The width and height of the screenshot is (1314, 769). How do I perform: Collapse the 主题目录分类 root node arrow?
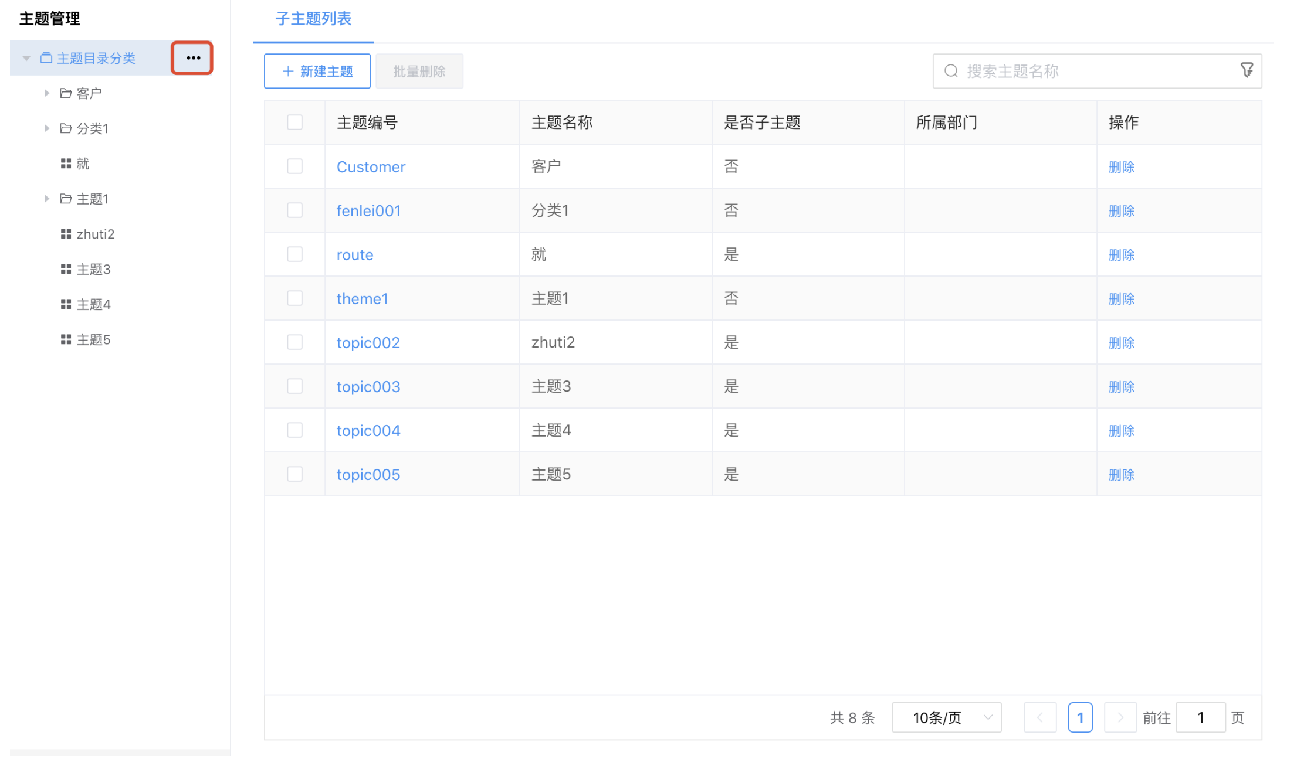pyautogui.click(x=26, y=58)
